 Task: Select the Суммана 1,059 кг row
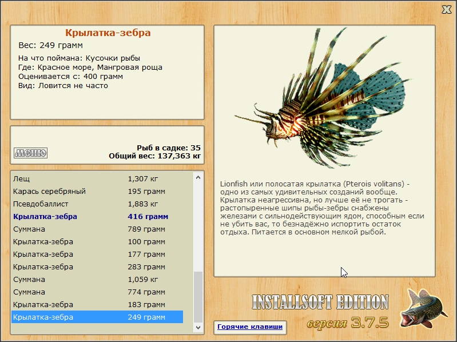coord(97,279)
